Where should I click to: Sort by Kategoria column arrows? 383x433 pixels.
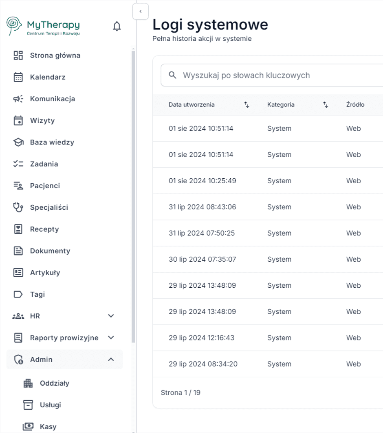coord(326,105)
